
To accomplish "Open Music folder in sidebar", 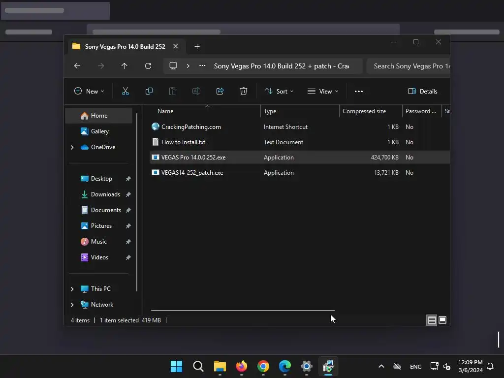I will click(98, 242).
